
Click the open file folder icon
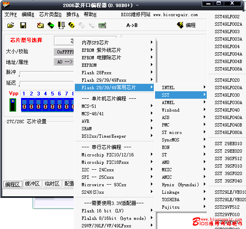pos(10,25)
